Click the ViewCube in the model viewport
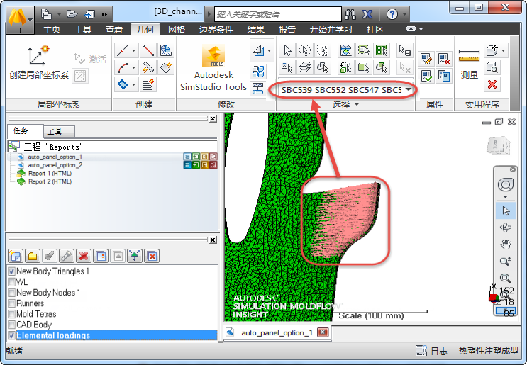This screenshot has height=365, width=527. point(499,146)
